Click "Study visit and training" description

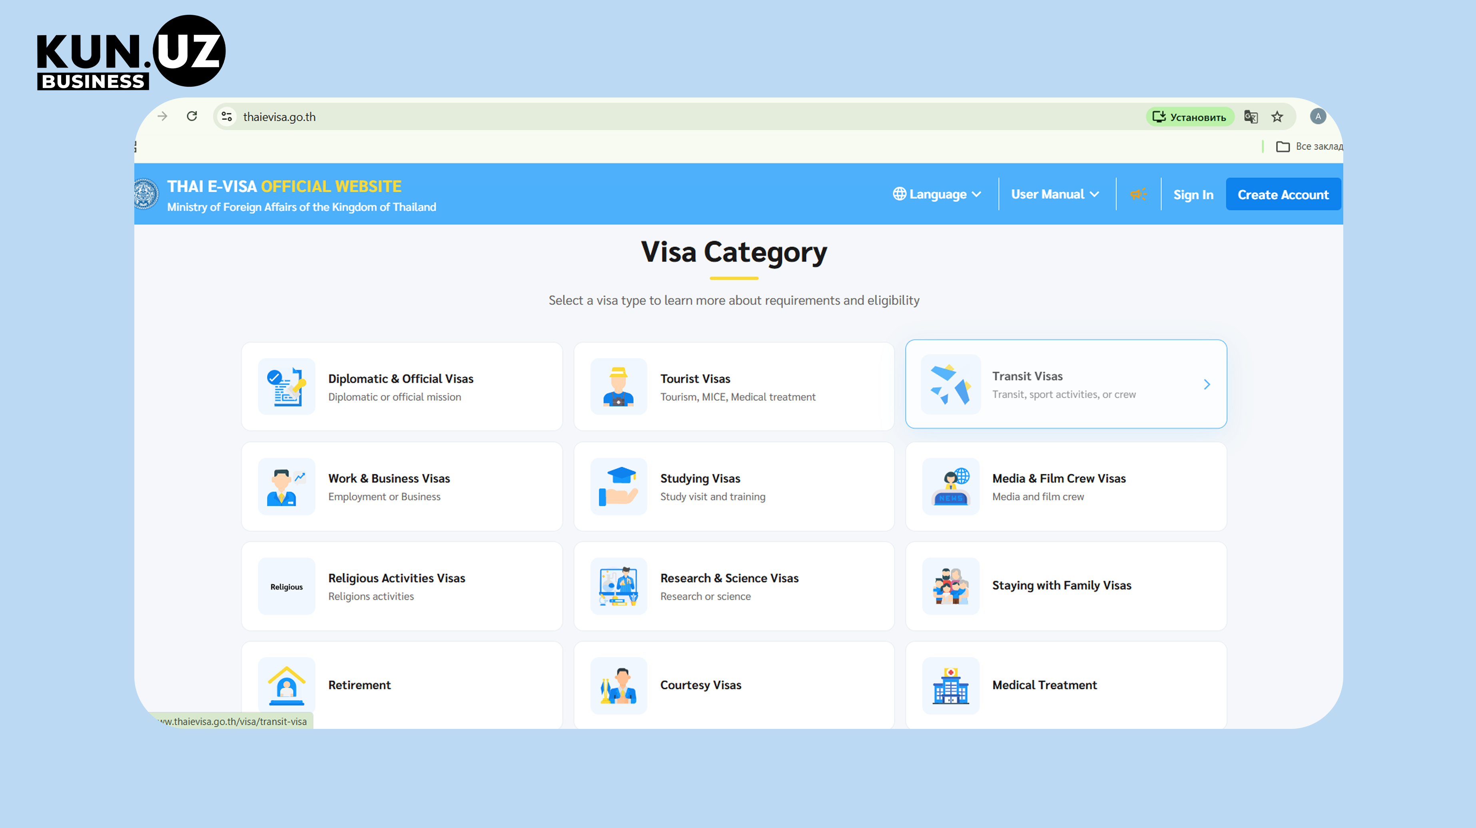tap(712, 496)
